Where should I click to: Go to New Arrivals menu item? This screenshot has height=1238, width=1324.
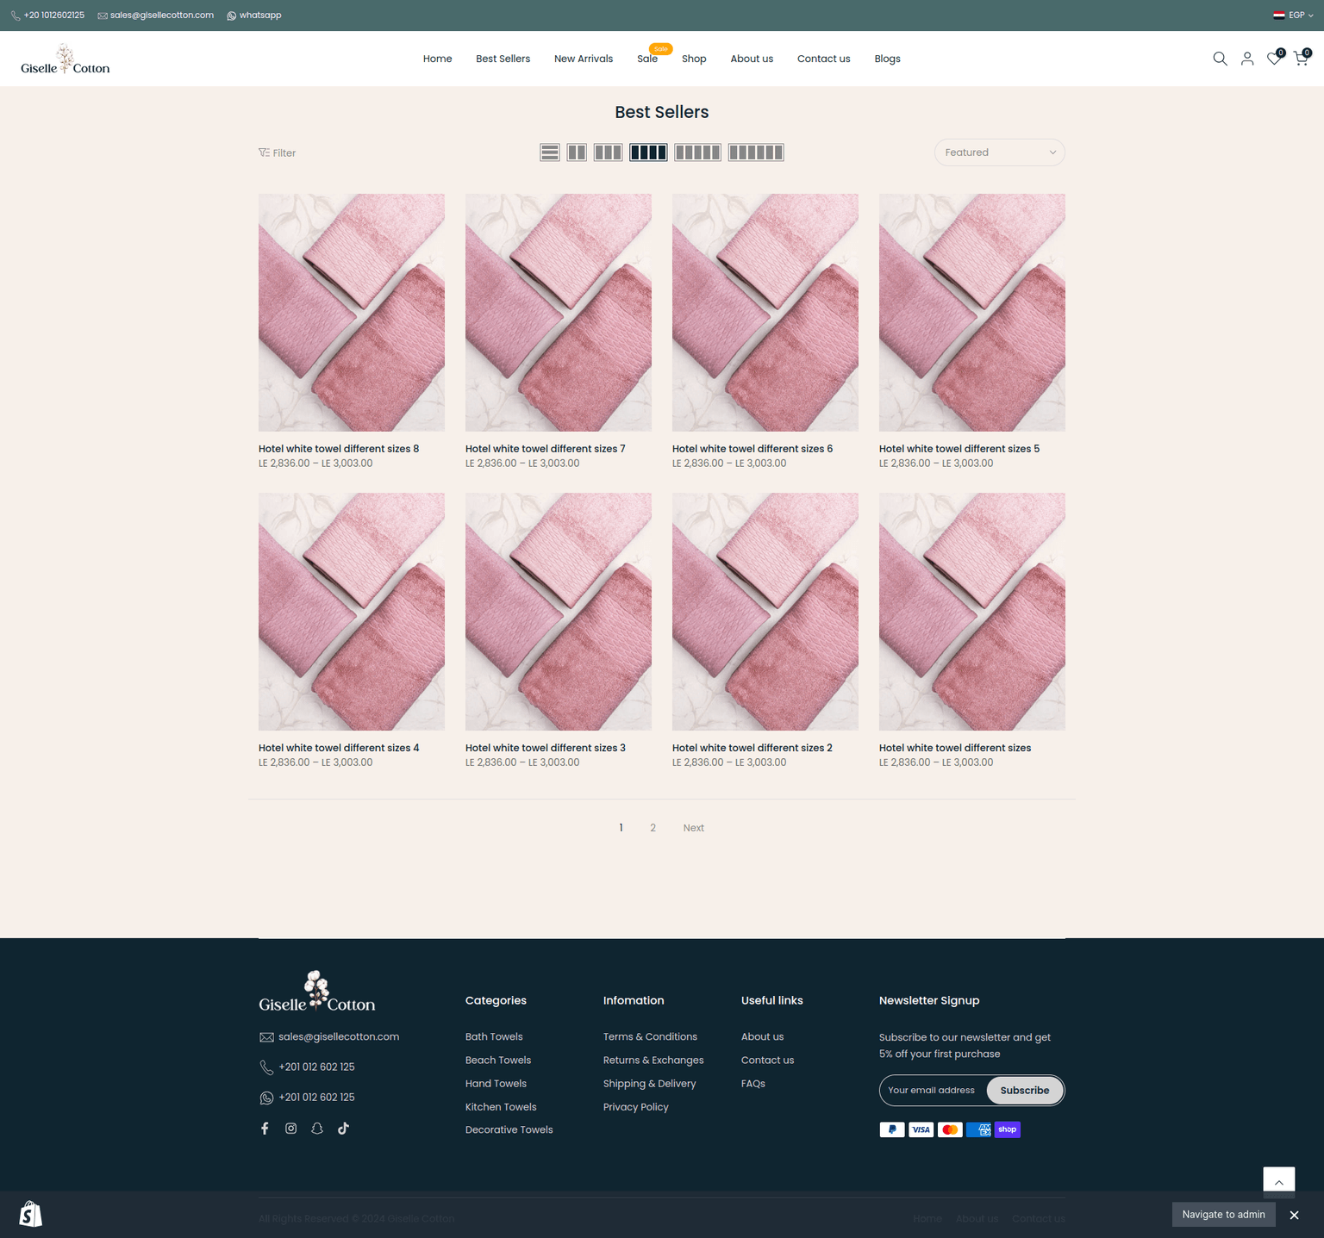click(584, 59)
